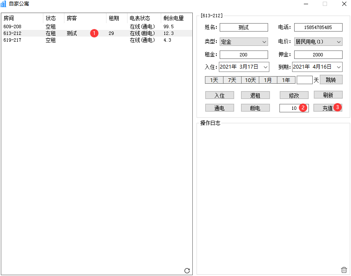
Task: Click the apartment app icon in the title bar
Action: point(3,4)
